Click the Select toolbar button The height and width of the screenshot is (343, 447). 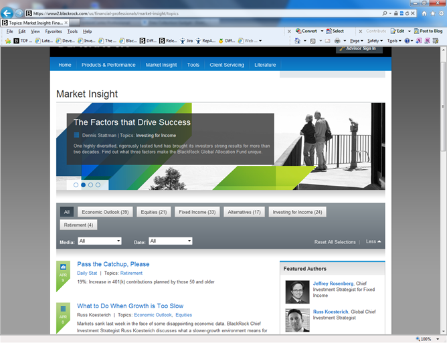pos(335,31)
